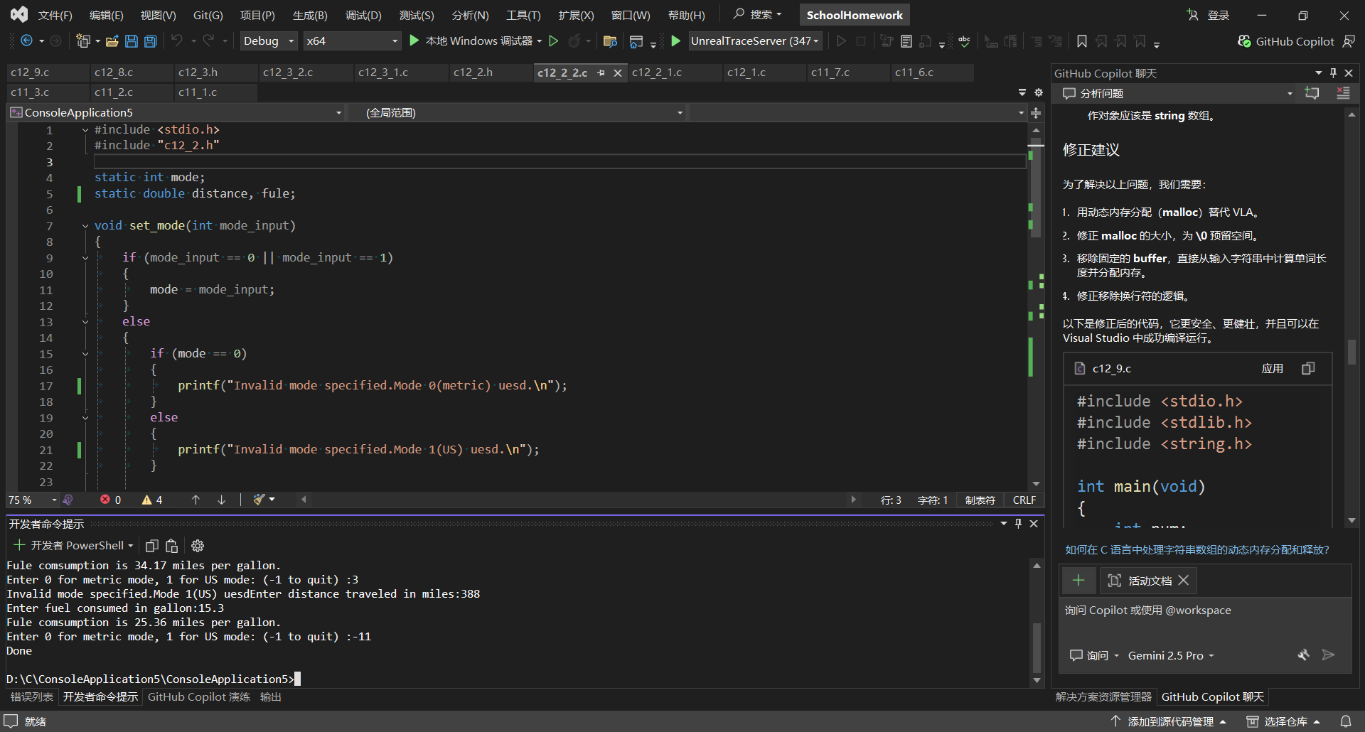
Task: Open the Gemini 2.5 Pro model selector
Action: (x=1170, y=655)
